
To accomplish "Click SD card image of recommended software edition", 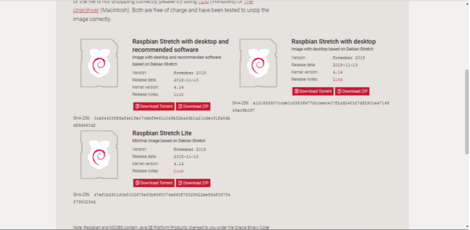I will coord(99,63).
